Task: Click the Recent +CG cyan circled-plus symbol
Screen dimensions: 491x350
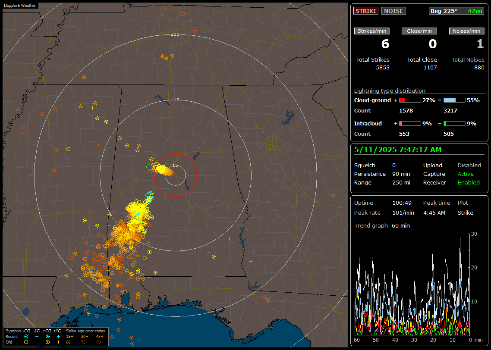Action: pyautogui.click(x=47, y=337)
